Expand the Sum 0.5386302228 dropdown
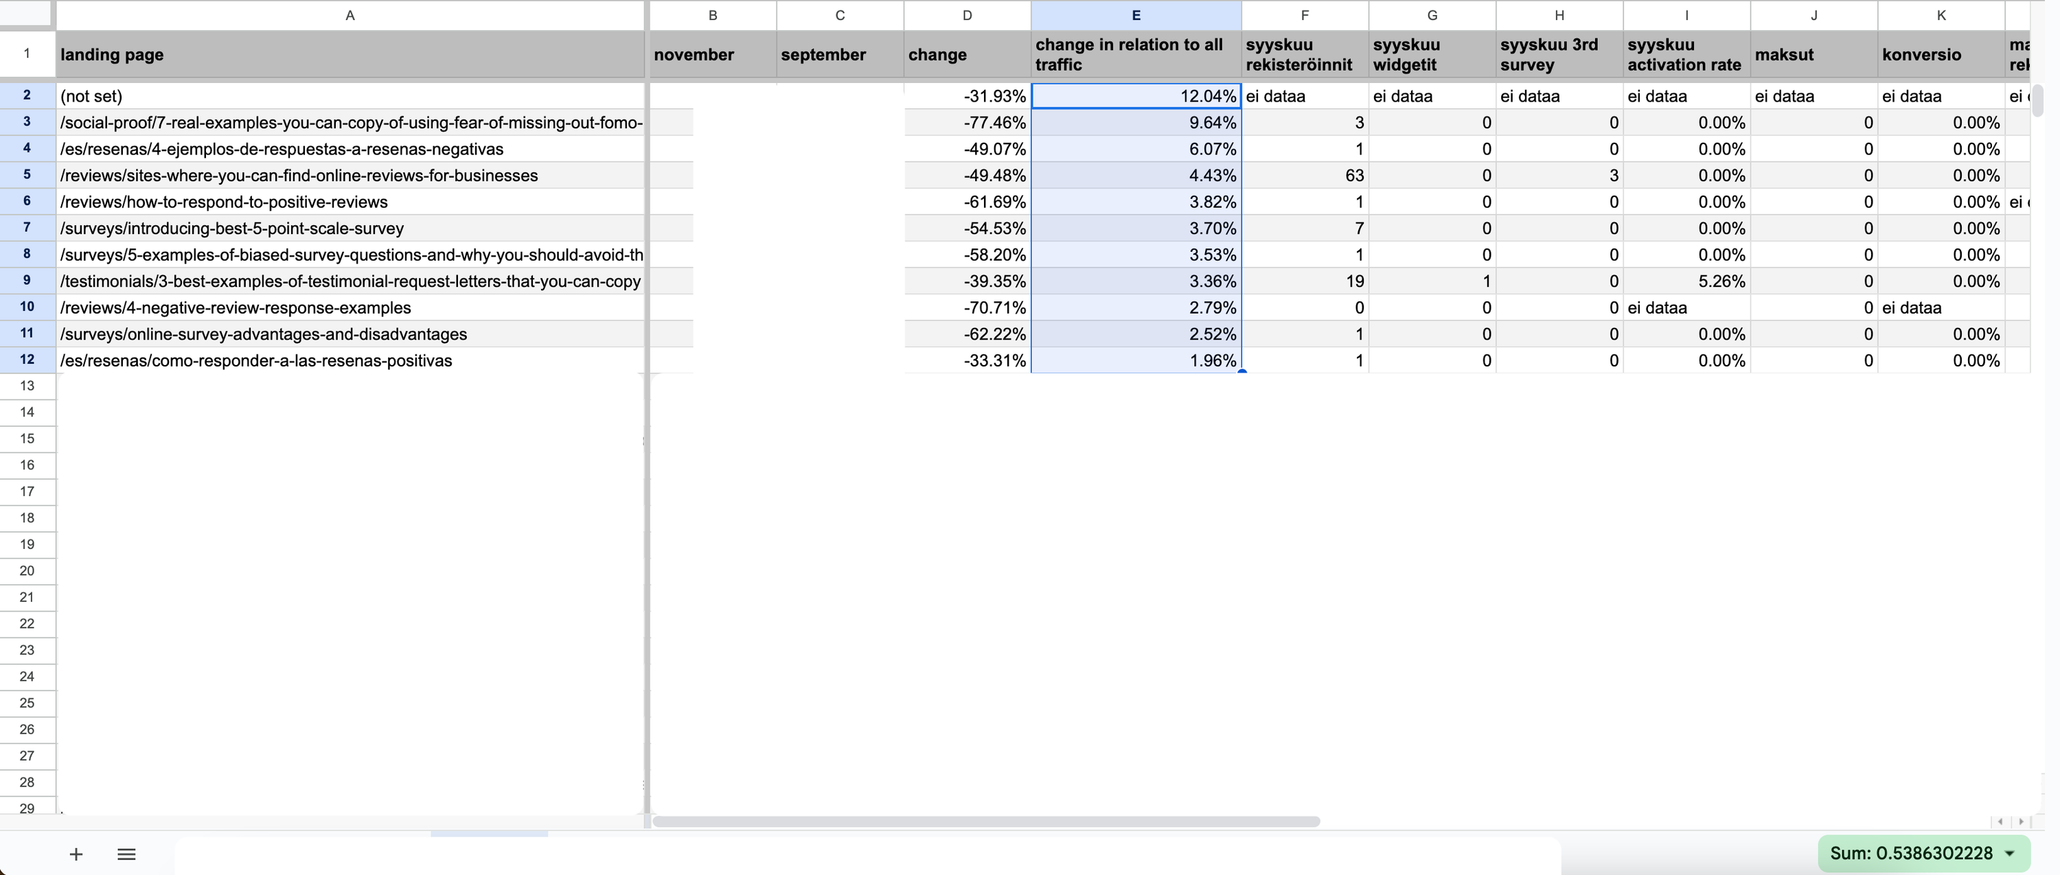Image resolution: width=2060 pixels, height=875 pixels. pos(2010,854)
